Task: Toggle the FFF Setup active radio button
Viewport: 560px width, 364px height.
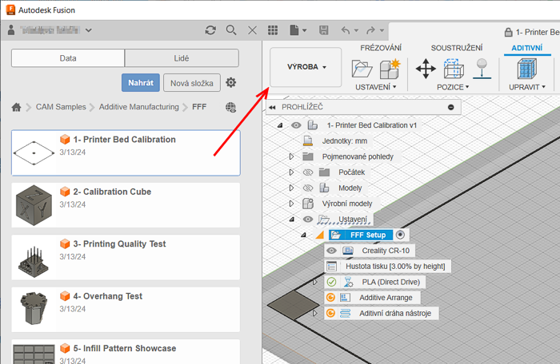Action: pyautogui.click(x=401, y=235)
